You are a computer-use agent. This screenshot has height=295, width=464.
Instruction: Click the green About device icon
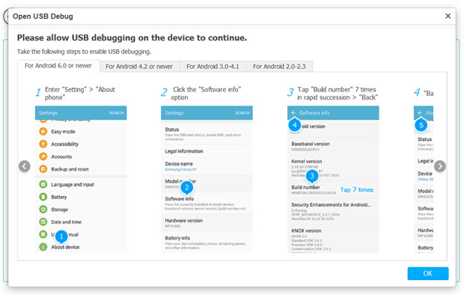pos(43,247)
